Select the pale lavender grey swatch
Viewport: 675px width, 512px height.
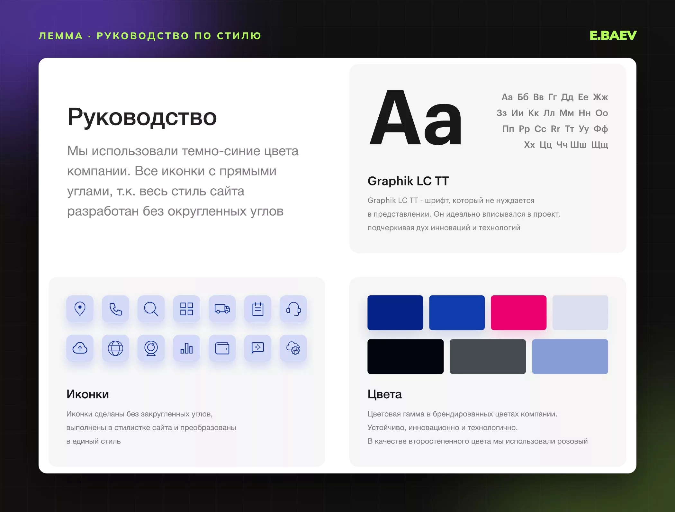580,313
